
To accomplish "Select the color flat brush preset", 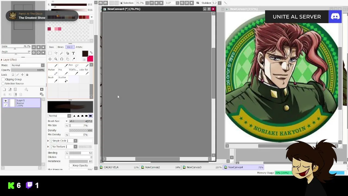I will coord(84,72).
